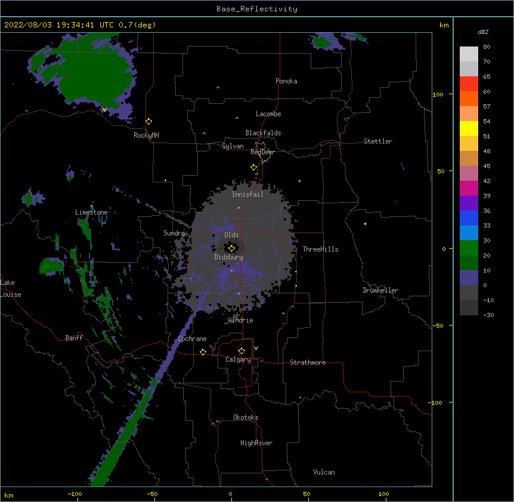Click the Stettler city label
Viewport: 514px width, 502px height.
378,141
